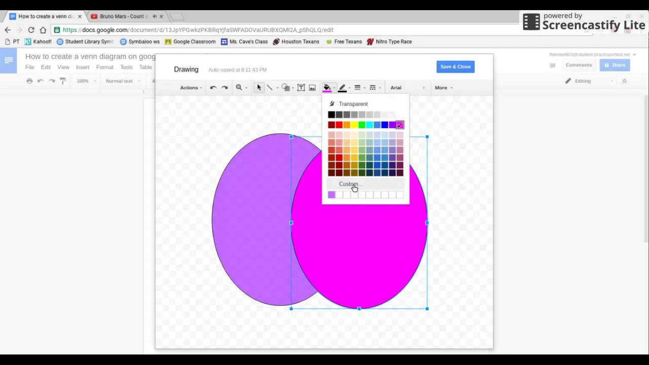Image resolution: width=649 pixels, height=365 pixels.
Task: Open the Comments button
Action: click(579, 65)
